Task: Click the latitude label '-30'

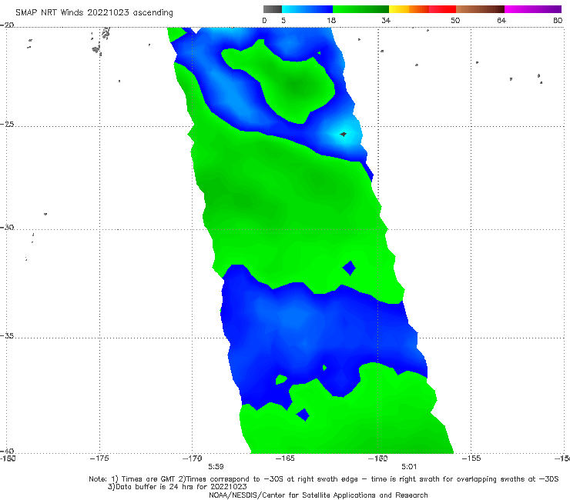Action: coord(7,228)
